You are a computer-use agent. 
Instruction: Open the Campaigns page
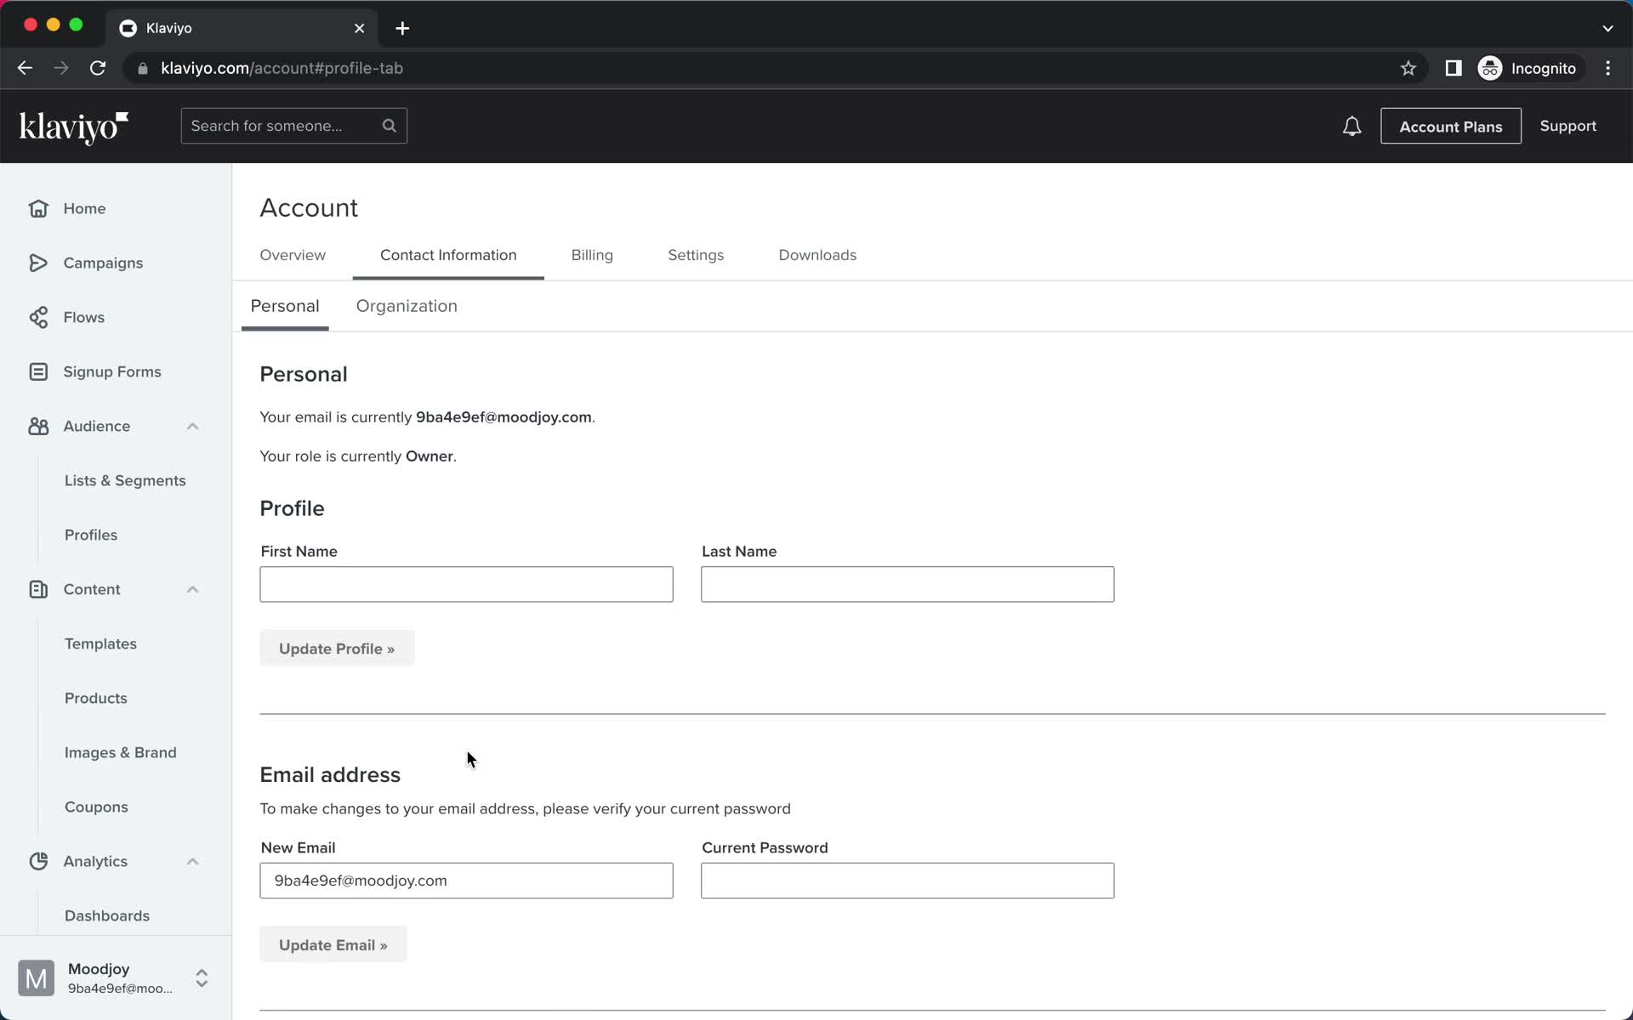coord(103,263)
